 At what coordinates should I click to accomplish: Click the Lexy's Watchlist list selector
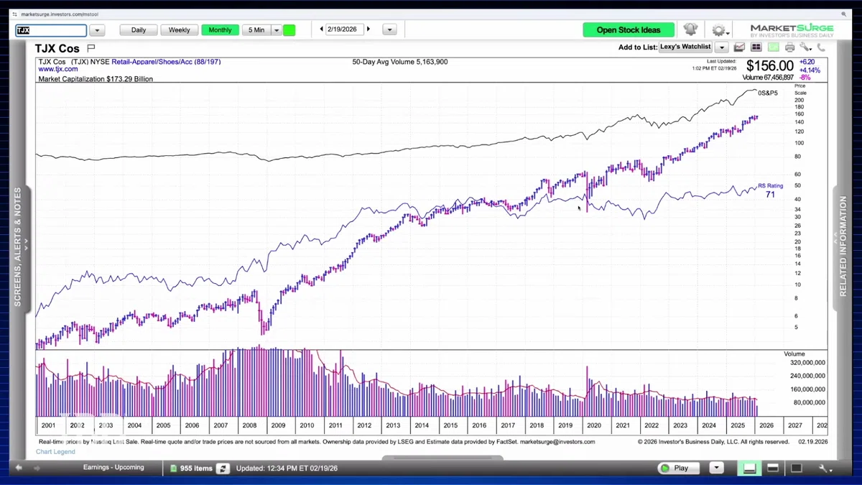tap(686, 47)
